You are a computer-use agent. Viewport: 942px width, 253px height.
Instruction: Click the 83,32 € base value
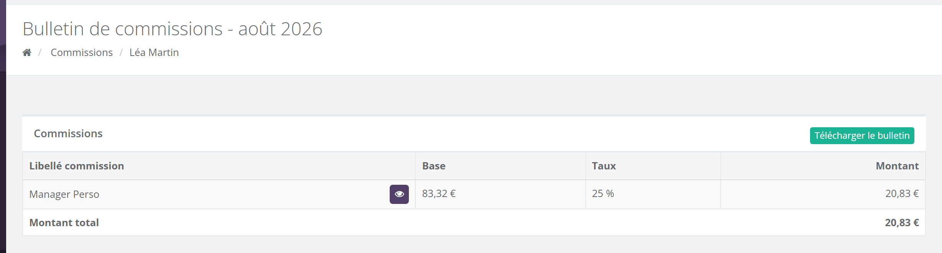(439, 194)
